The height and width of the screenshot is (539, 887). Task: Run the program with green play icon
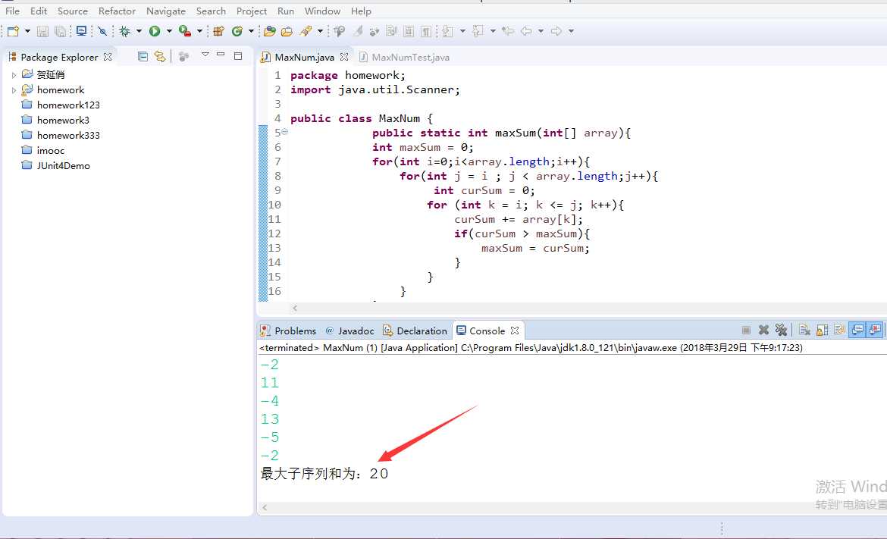pyautogui.click(x=155, y=31)
